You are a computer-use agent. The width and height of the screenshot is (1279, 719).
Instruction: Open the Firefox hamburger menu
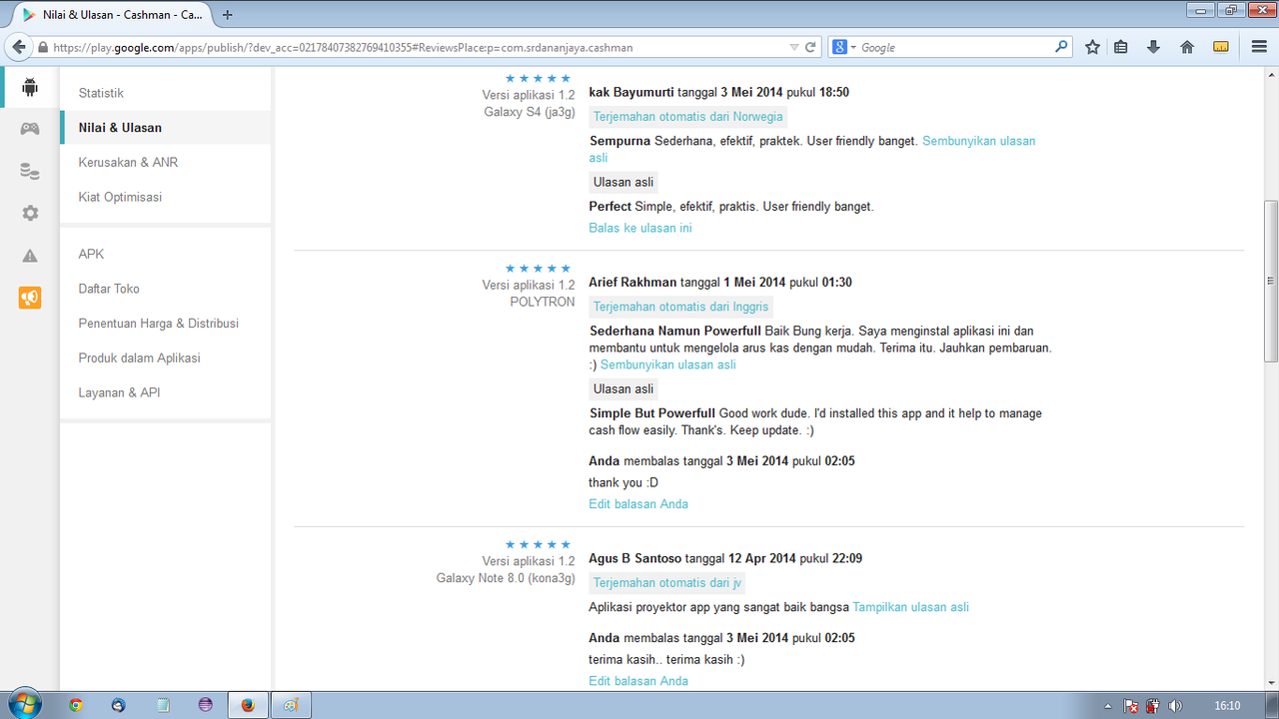click(1259, 47)
